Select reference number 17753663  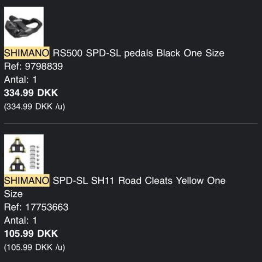click(47, 207)
